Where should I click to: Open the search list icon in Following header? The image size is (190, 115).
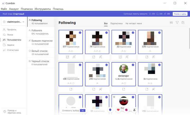click(x=171, y=22)
